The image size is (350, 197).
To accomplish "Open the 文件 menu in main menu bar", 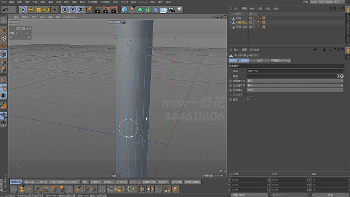I will click(3, 2).
